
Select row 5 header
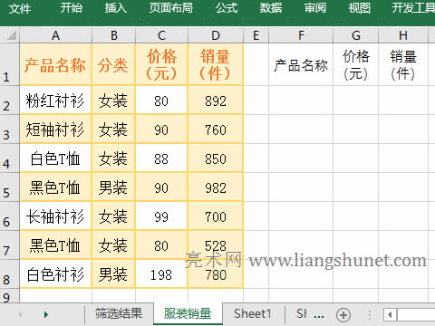tap(10, 187)
